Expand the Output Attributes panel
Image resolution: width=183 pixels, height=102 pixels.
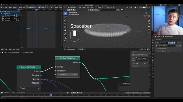point(162,49)
